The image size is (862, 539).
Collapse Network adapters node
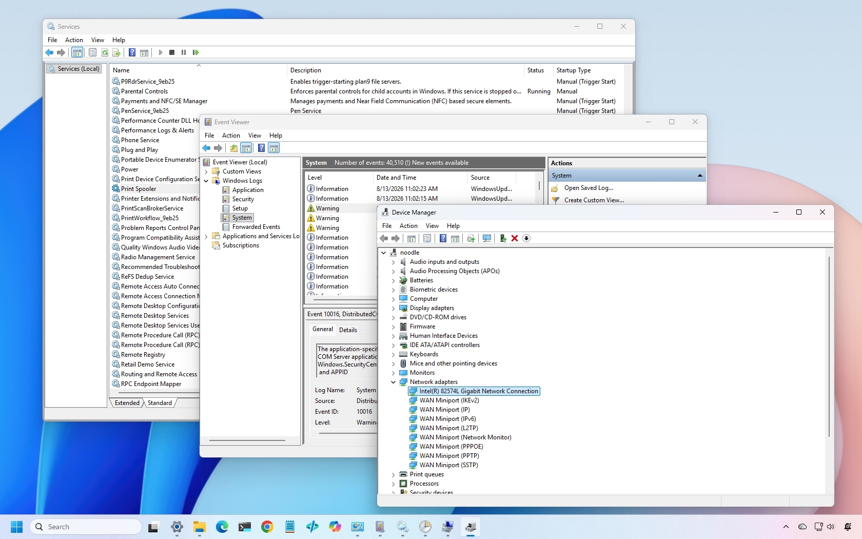[394, 382]
